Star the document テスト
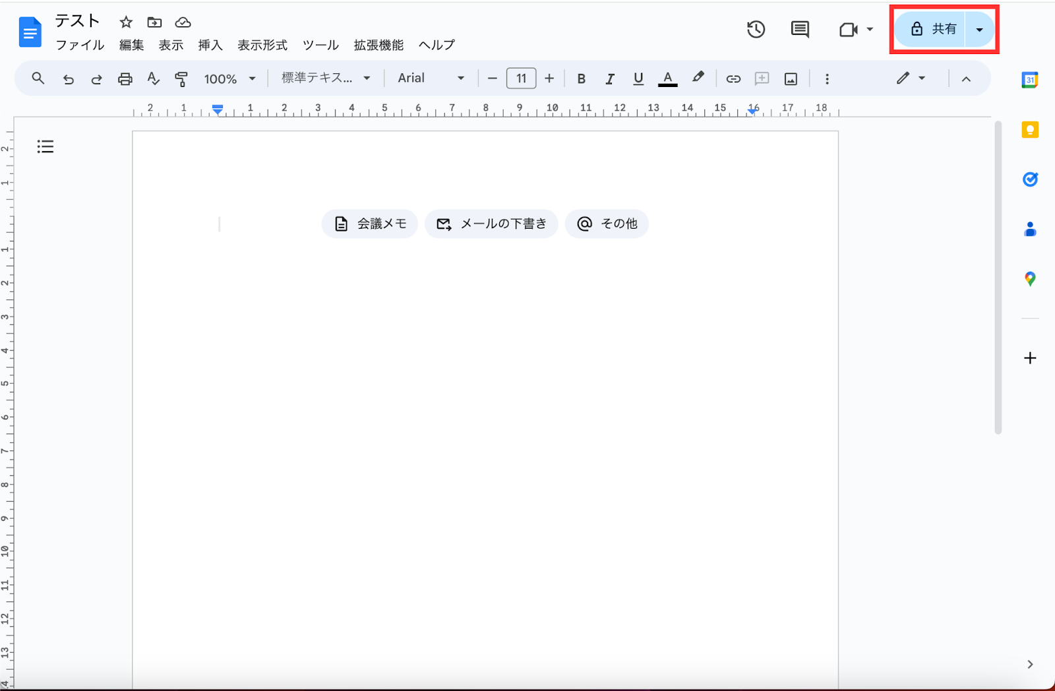 click(126, 22)
